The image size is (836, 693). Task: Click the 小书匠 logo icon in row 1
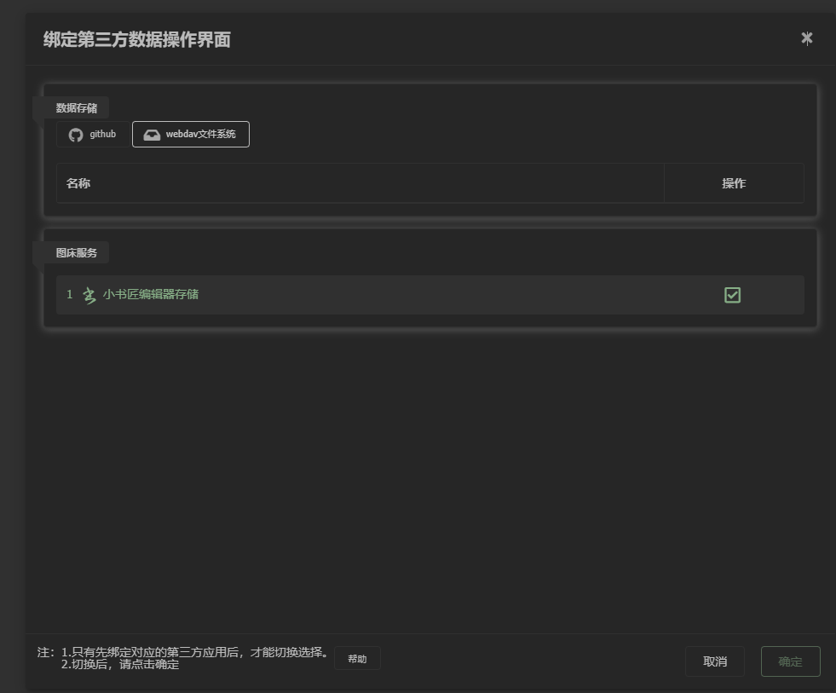pyautogui.click(x=89, y=295)
